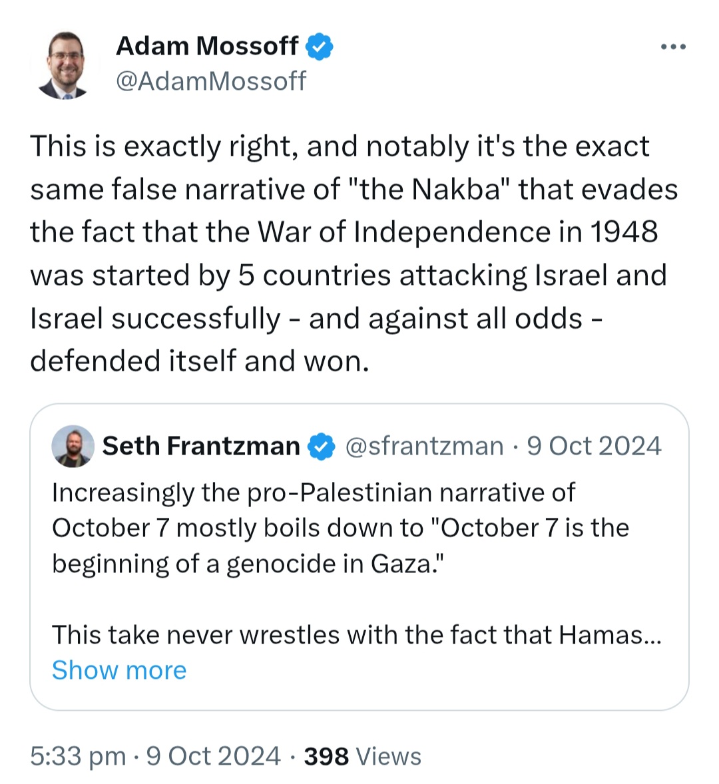
Task: Click the quoted tweet card border area
Action: point(359,557)
